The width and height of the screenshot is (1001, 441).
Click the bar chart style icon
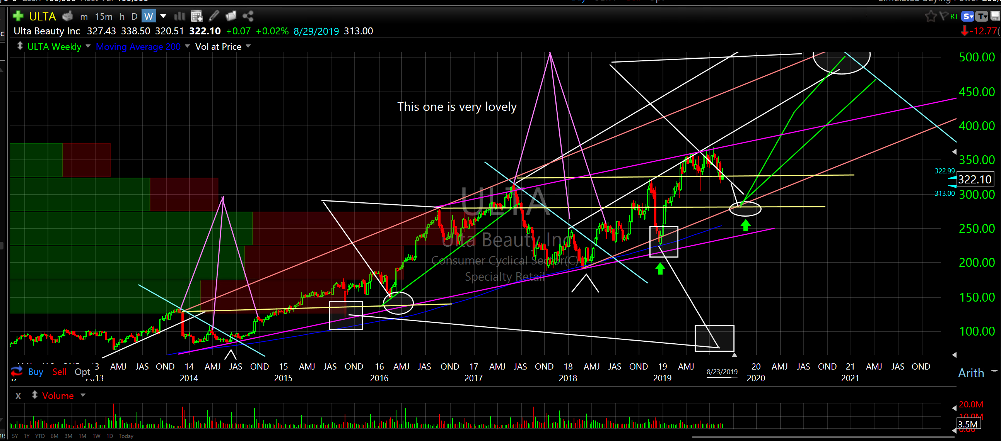(179, 16)
